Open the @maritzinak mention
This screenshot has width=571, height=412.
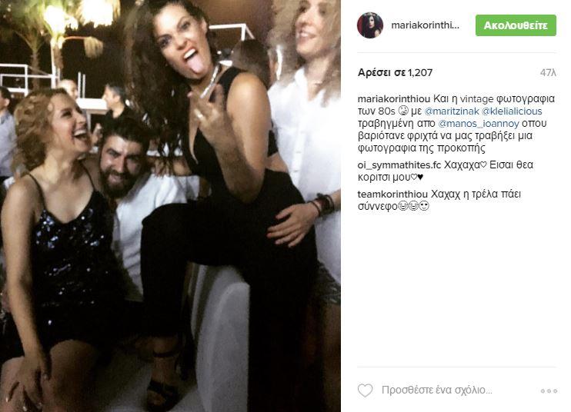pyautogui.click(x=451, y=111)
